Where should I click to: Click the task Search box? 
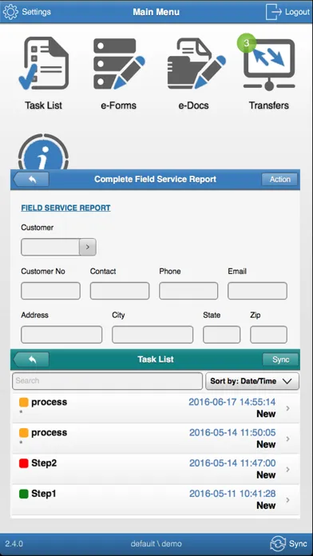(x=108, y=381)
